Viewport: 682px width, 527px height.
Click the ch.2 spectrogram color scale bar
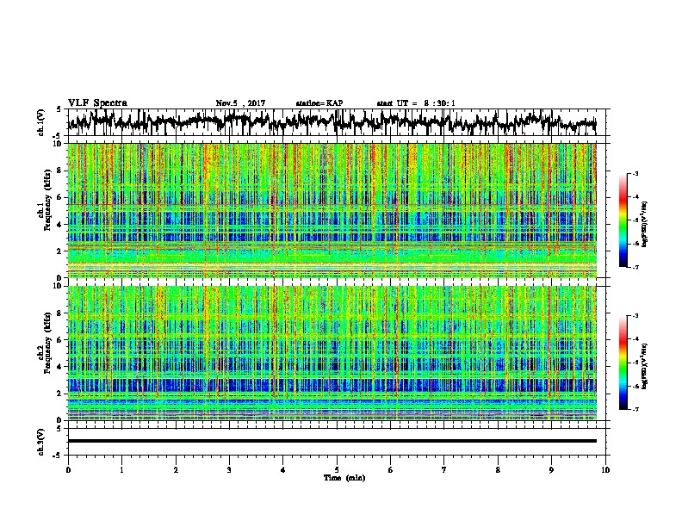623,363
